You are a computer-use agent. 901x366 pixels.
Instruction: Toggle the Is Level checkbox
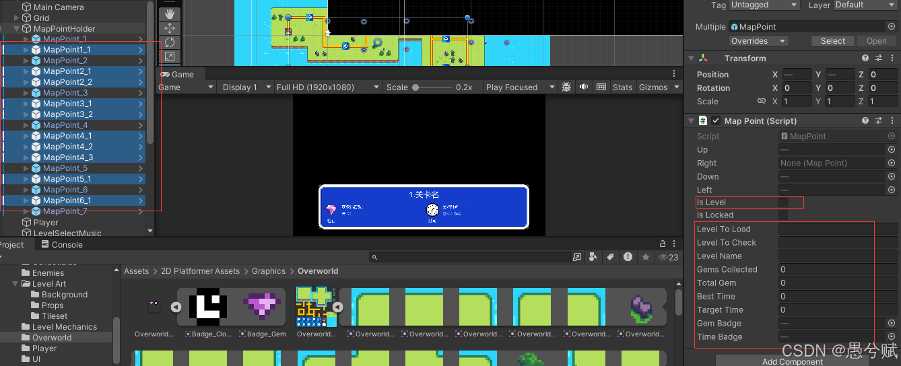point(783,202)
